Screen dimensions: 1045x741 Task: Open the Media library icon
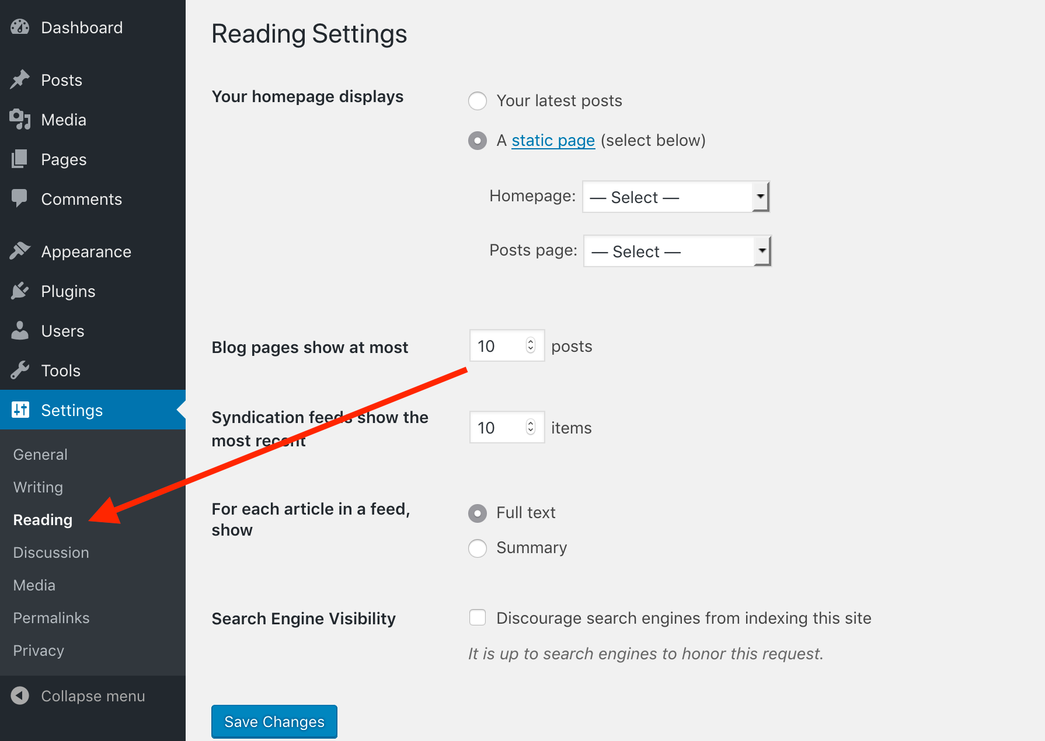19,119
